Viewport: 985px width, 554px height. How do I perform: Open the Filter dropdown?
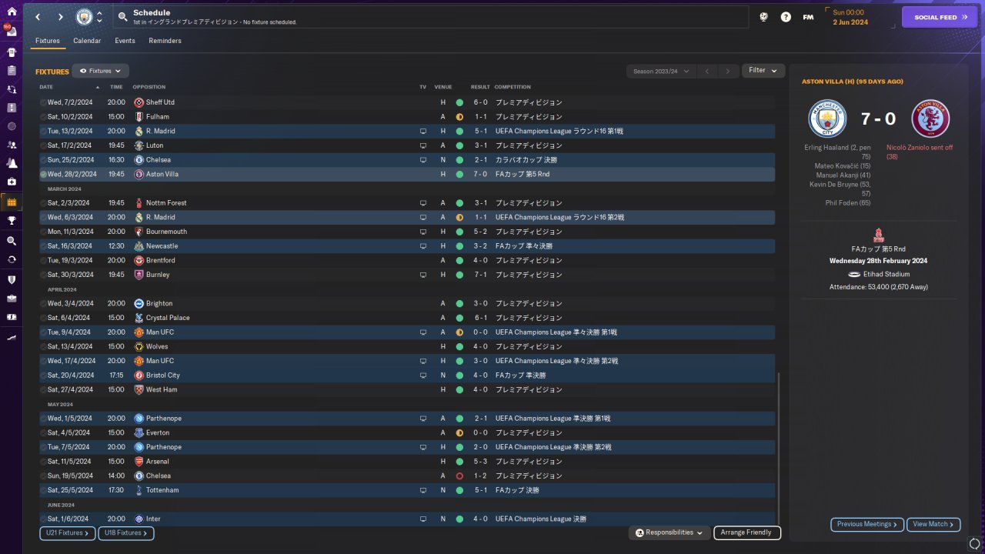[763, 71]
